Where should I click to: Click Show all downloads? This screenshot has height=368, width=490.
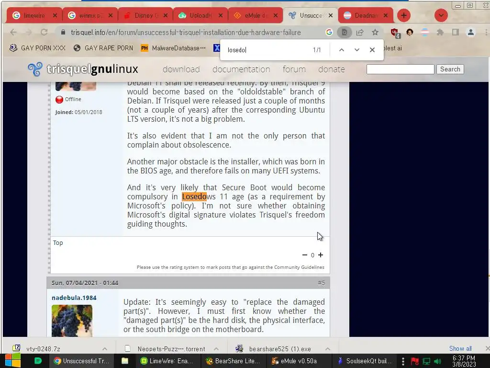[460, 349]
